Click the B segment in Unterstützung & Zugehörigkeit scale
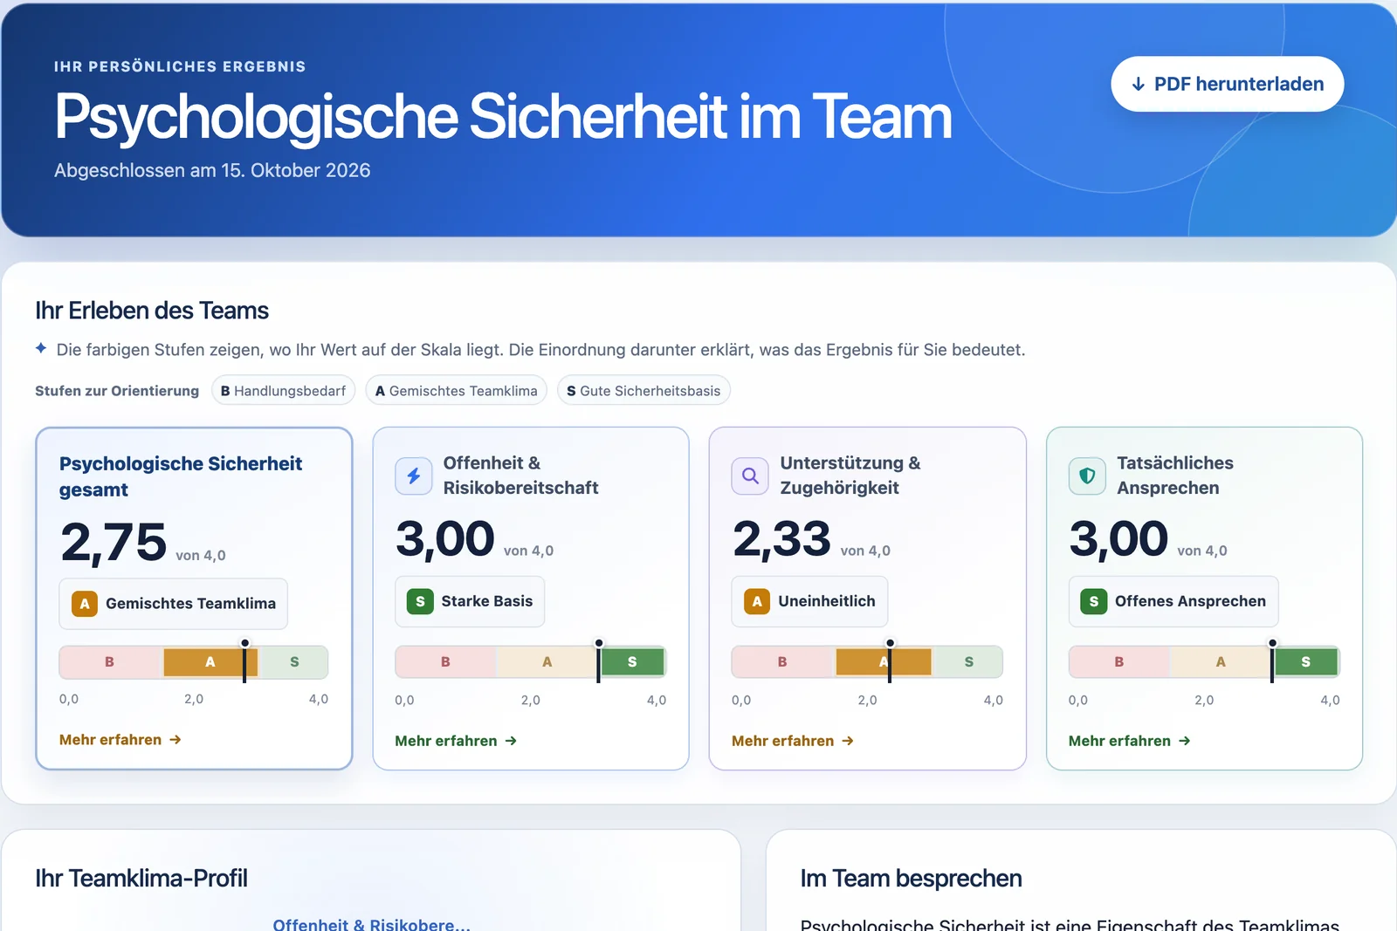 (783, 662)
